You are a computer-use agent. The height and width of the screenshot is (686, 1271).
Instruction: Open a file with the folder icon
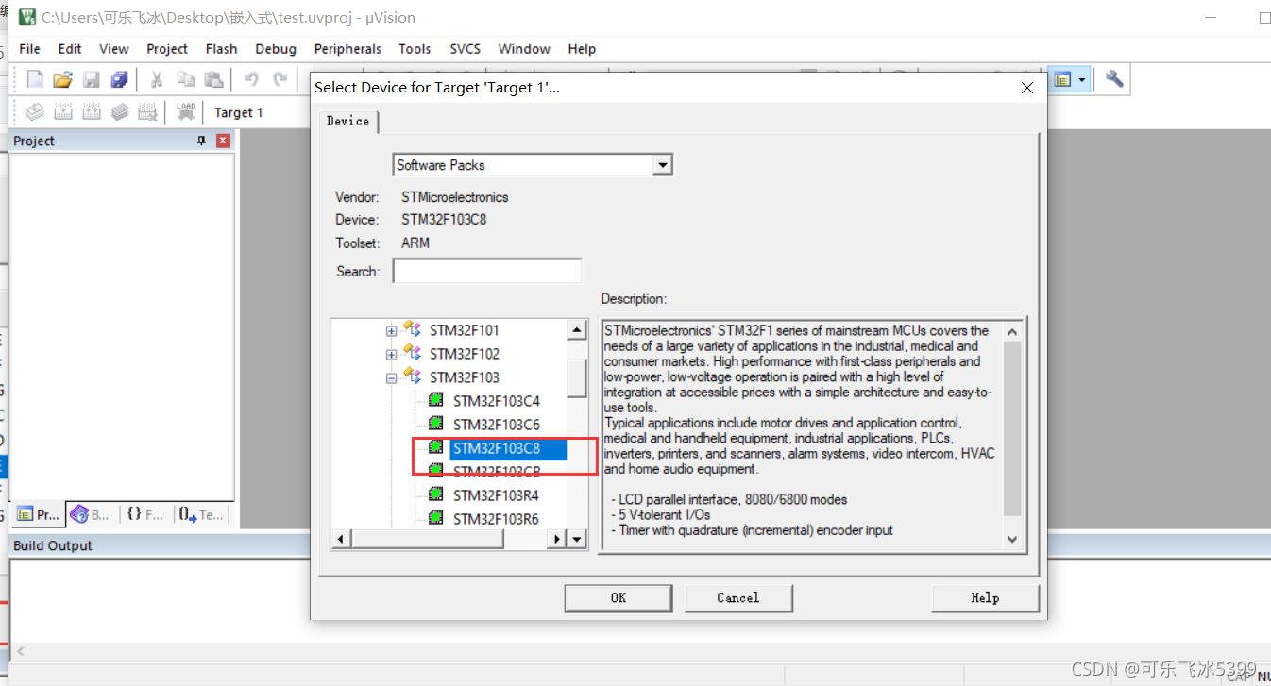[x=62, y=80]
